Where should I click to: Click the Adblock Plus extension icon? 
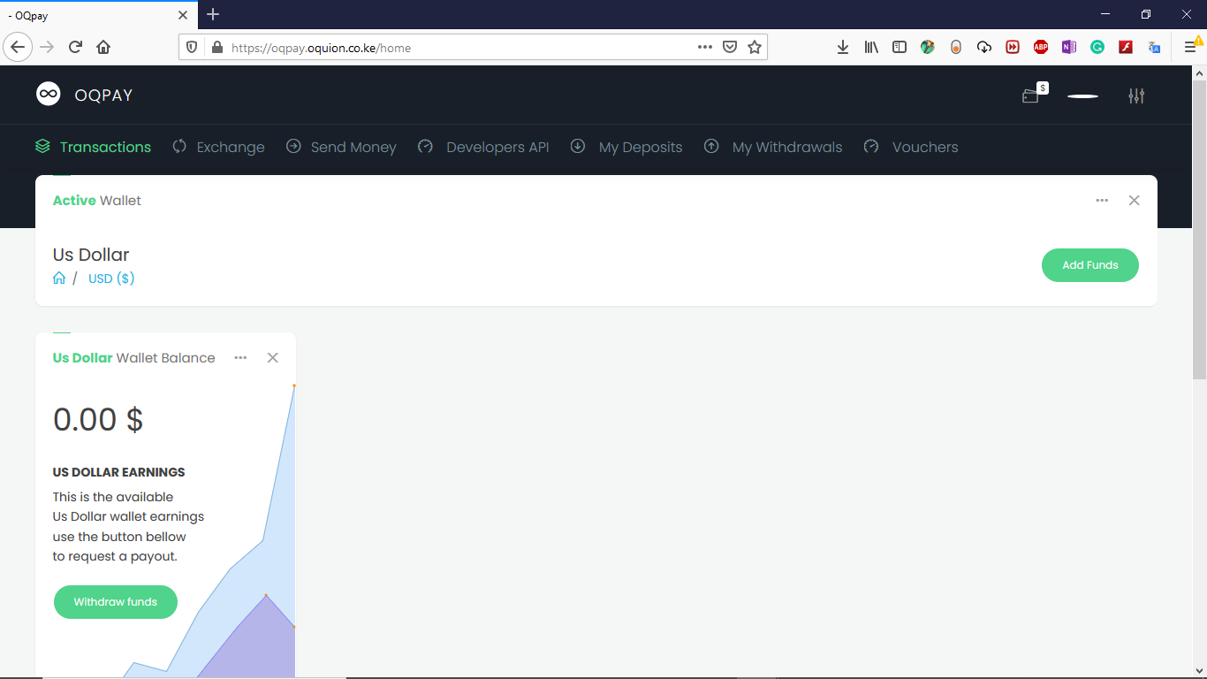point(1041,47)
